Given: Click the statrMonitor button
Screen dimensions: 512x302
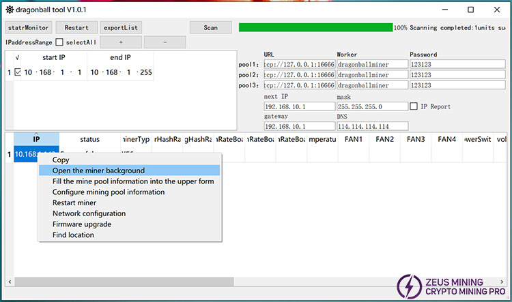Looking at the screenshot, I should (28, 27).
